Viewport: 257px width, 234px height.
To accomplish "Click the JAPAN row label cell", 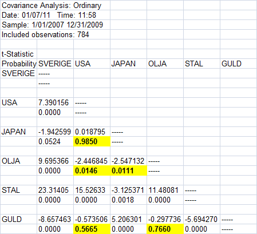I will pos(18,132).
